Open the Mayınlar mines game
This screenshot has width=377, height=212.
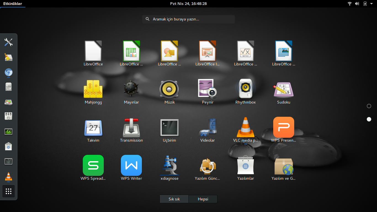pos(131,89)
